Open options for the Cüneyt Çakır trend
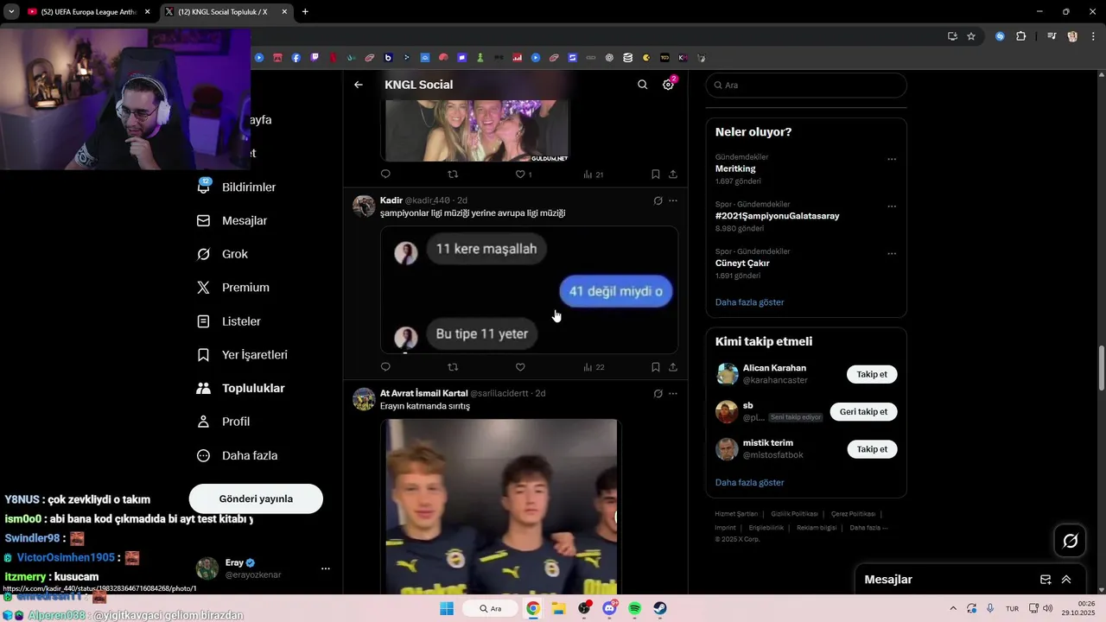1106x622 pixels. (x=892, y=254)
